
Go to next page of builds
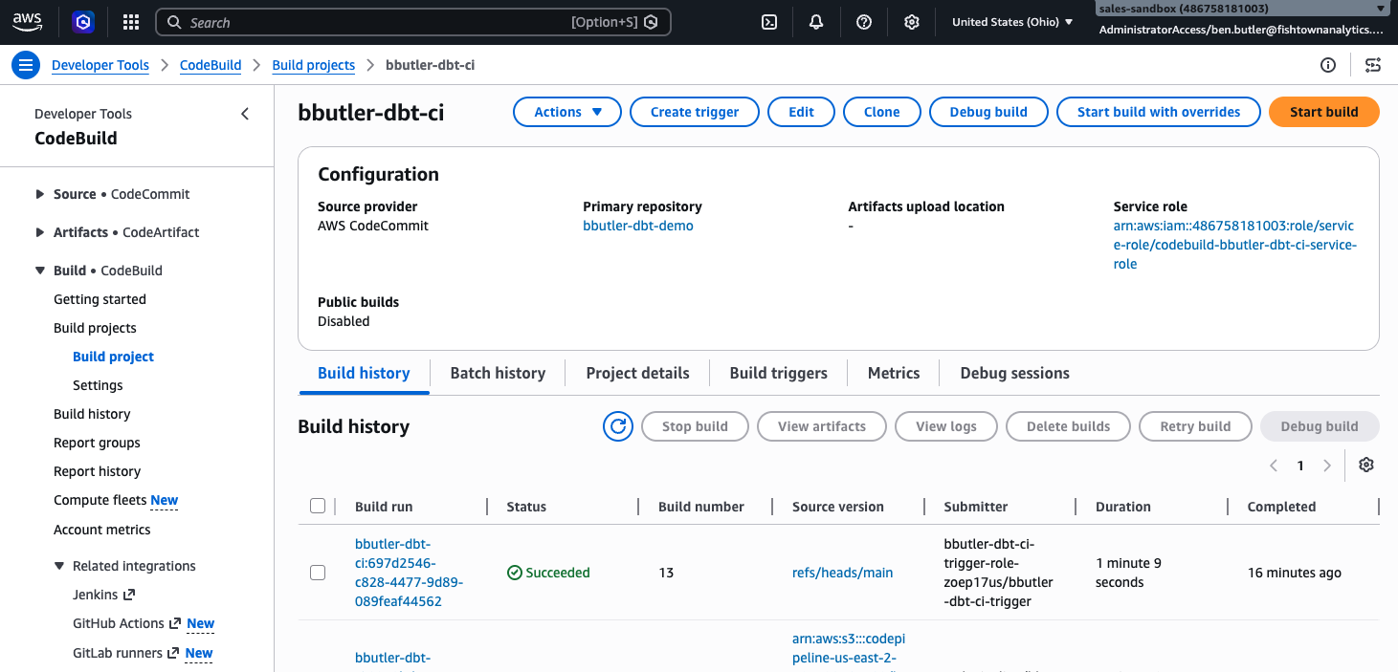1327,466
